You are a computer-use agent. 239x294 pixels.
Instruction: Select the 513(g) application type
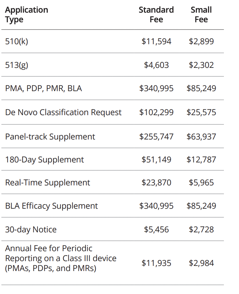click(x=17, y=65)
